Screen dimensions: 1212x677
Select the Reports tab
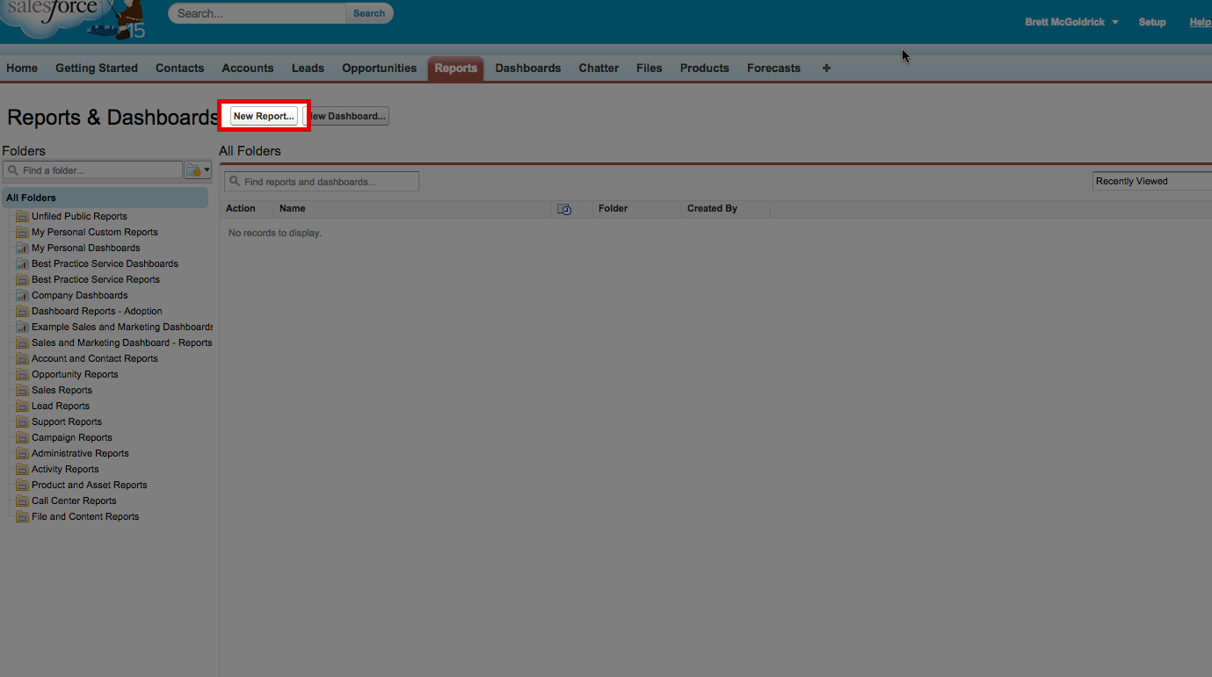click(x=456, y=68)
